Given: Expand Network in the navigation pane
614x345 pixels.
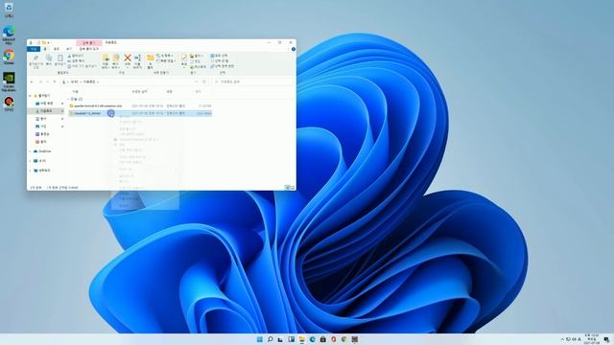Looking at the screenshot, I should (30, 171).
